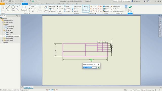Open the Circle tool dropdown arrow
The height and width of the screenshot is (91, 162).
click(13, 11)
